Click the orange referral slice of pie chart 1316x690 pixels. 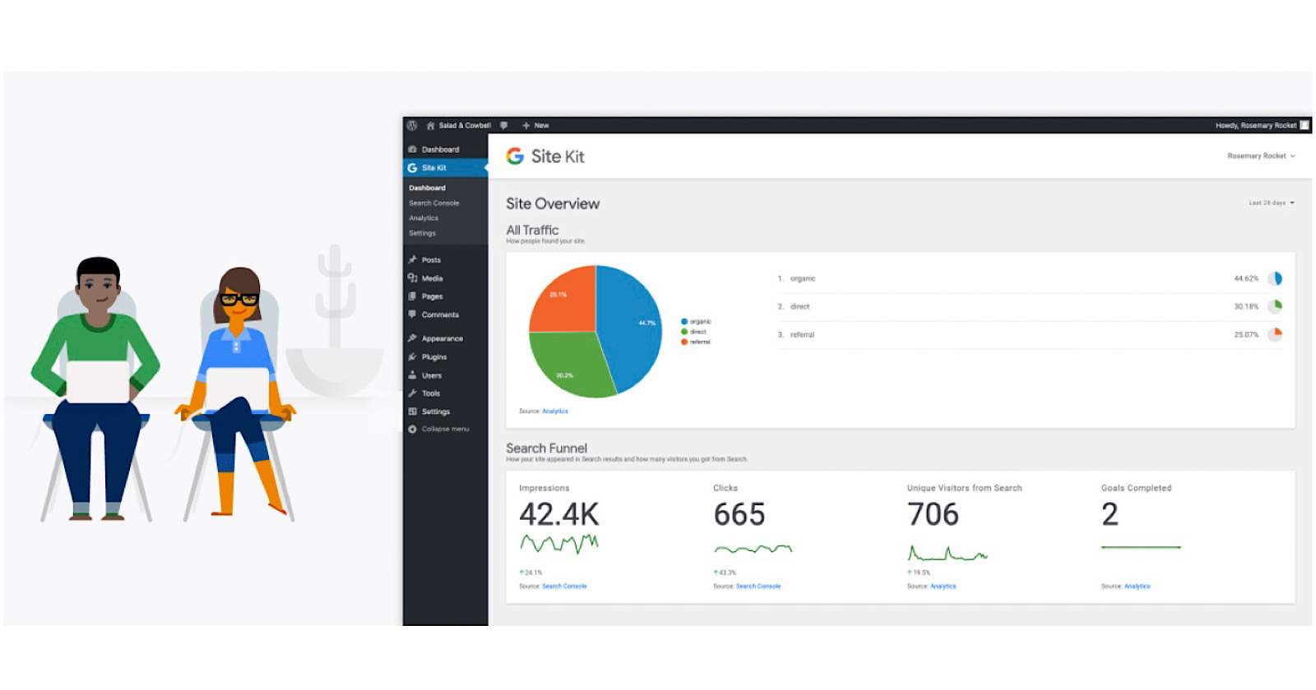tap(563, 300)
